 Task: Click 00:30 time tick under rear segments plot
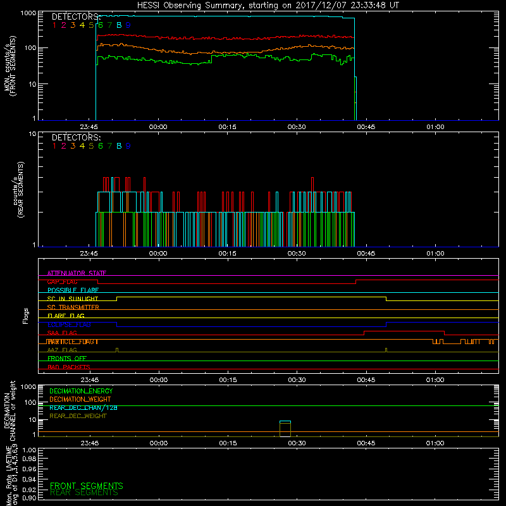pos(297,254)
